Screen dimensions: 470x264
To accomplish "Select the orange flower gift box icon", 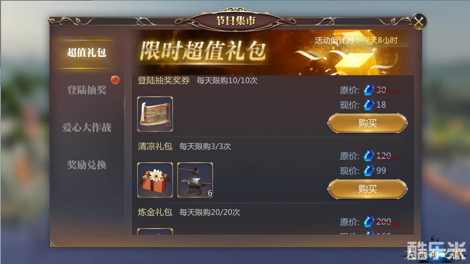I will [x=155, y=180].
